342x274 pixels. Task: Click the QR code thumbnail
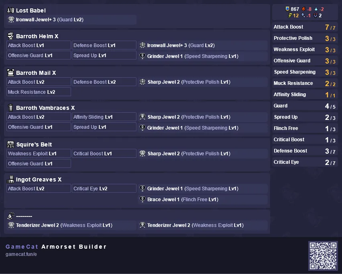click(x=323, y=256)
